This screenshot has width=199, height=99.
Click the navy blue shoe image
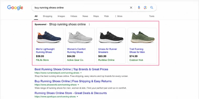click(x=49, y=37)
